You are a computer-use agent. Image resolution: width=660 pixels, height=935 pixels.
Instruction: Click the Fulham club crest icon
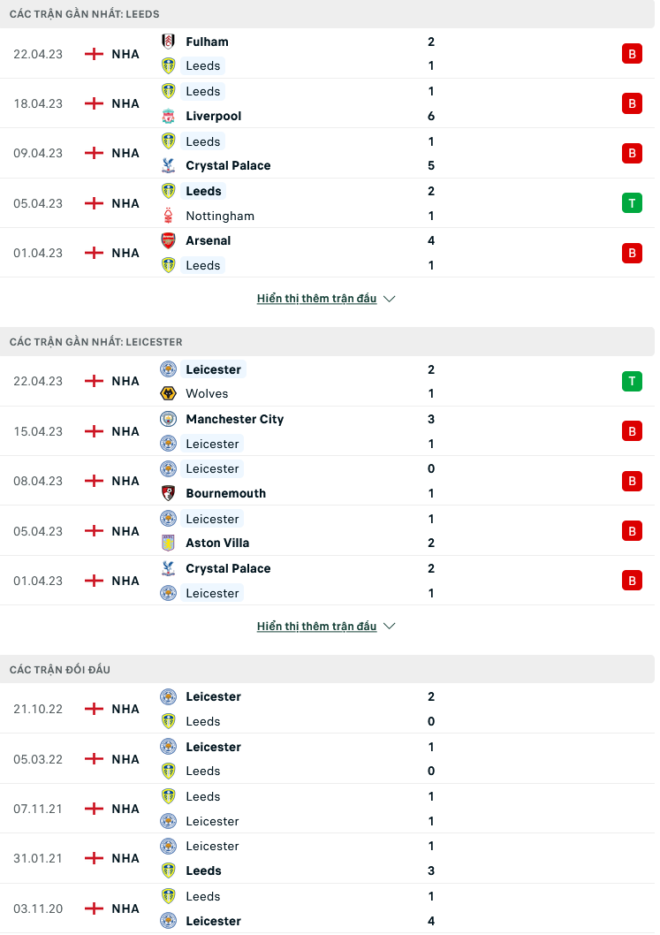tap(168, 42)
